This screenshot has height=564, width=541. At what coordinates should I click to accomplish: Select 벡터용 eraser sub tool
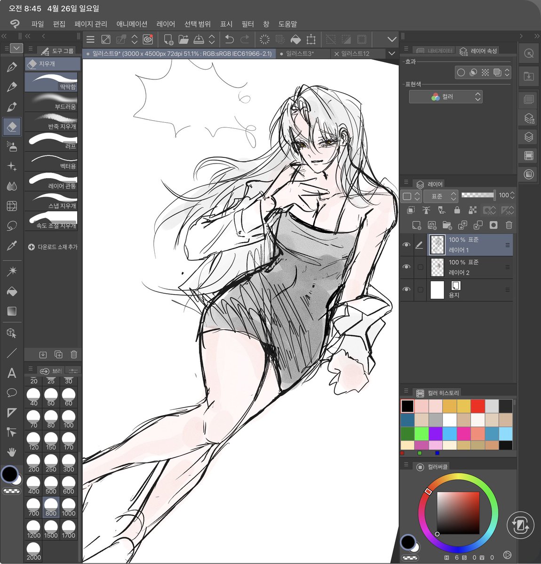pos(52,161)
